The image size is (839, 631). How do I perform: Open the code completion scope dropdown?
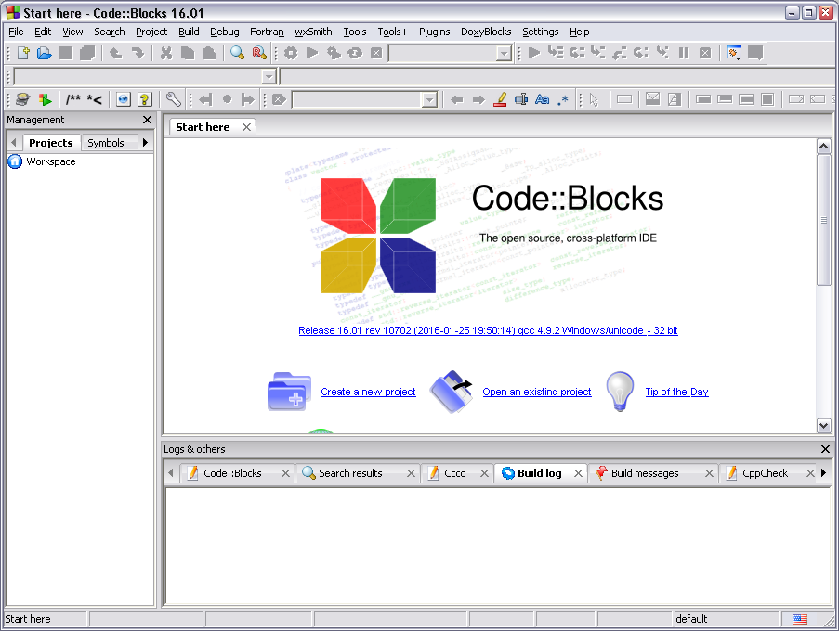coord(269,77)
